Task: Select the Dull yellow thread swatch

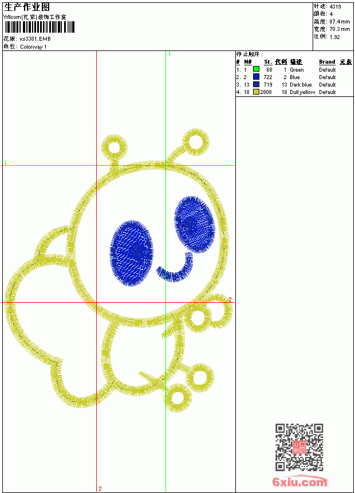Action: click(x=256, y=92)
